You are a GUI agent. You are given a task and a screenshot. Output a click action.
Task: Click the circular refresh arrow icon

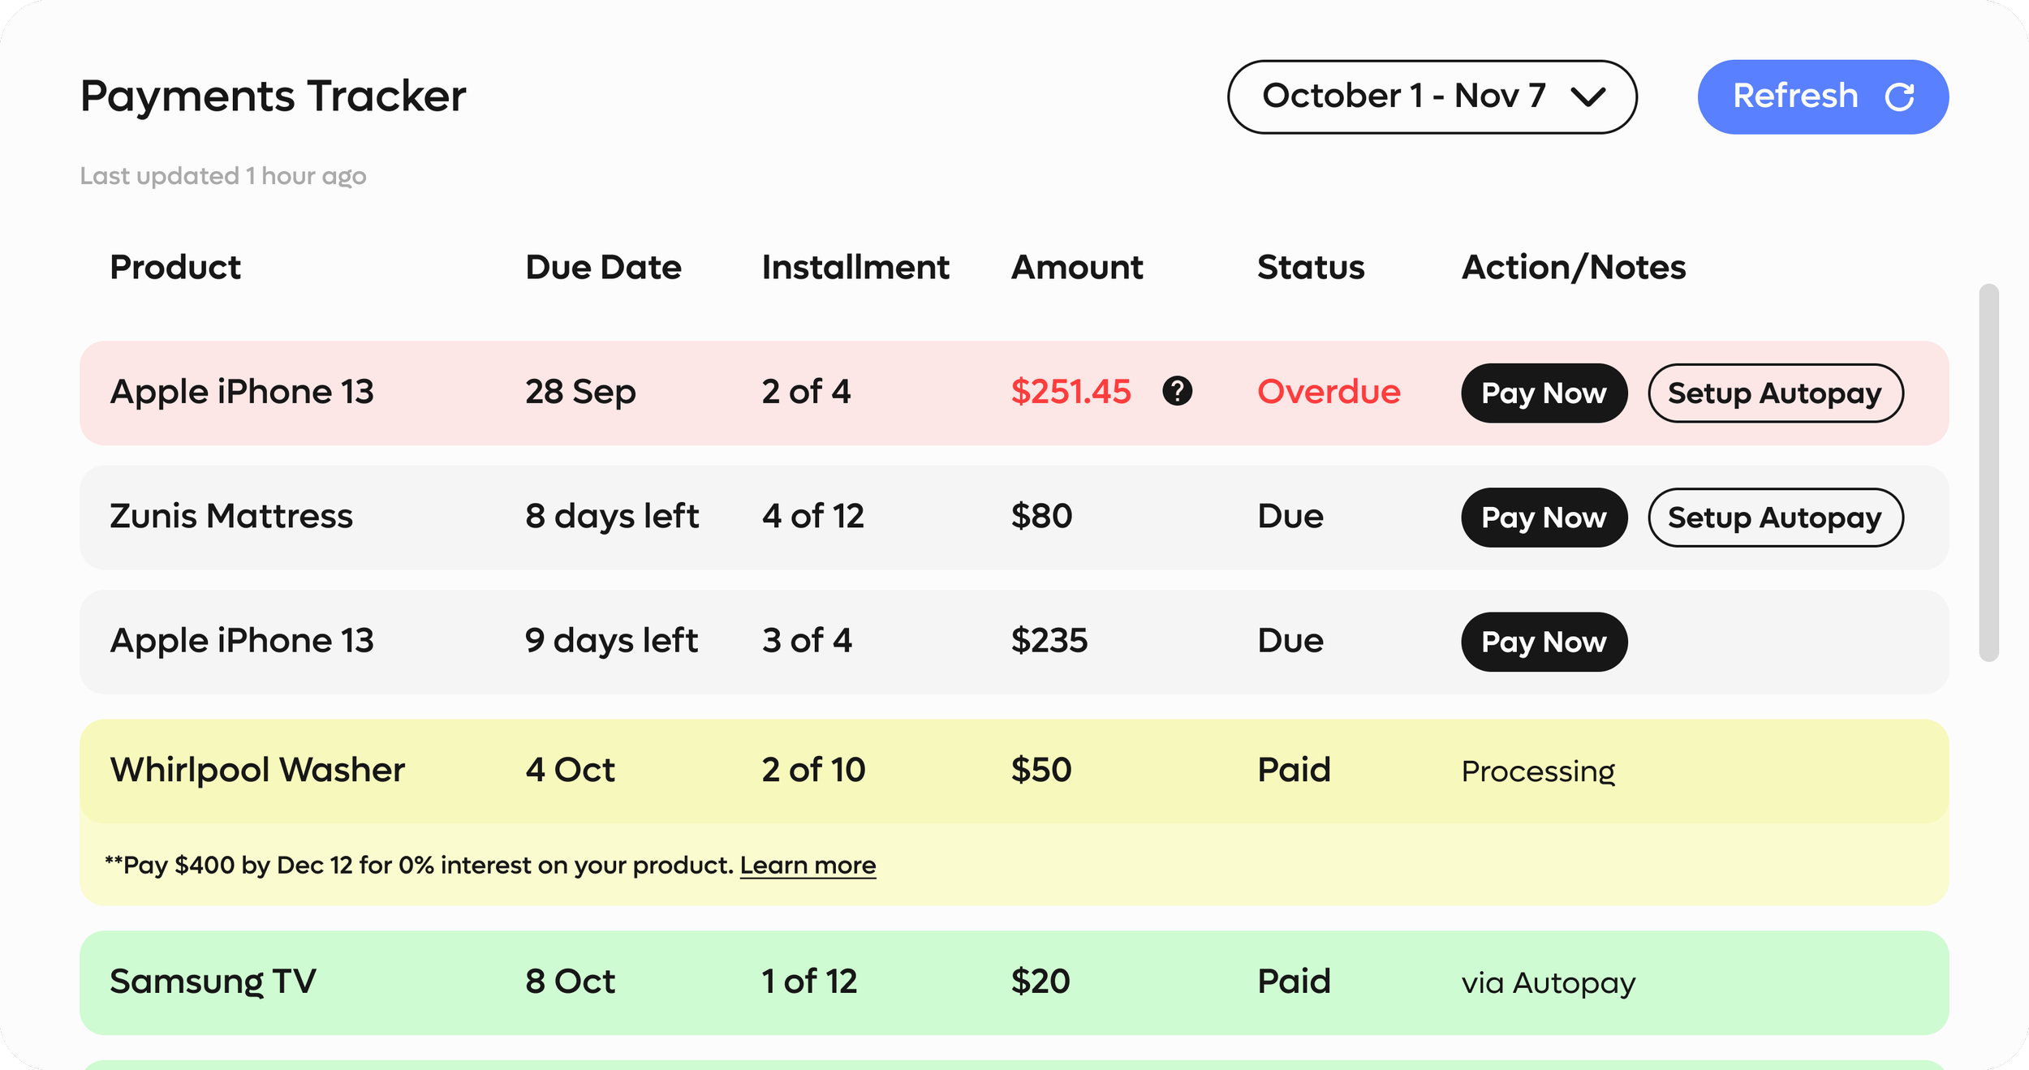click(1900, 97)
